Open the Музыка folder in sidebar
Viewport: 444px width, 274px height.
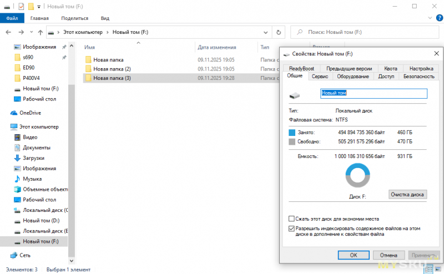point(32,179)
